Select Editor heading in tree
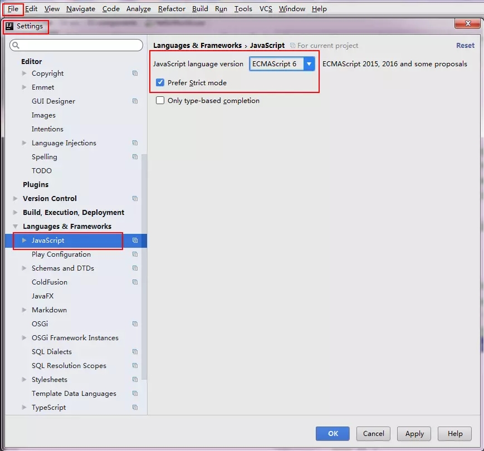Image resolution: width=484 pixels, height=451 pixels. 32,61
